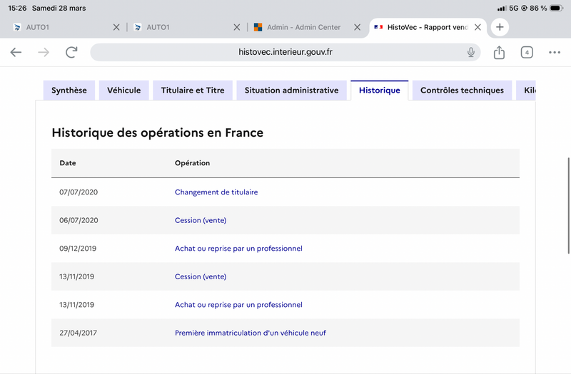Reload the page with the refresh icon
The width and height of the screenshot is (571, 374).
point(71,52)
